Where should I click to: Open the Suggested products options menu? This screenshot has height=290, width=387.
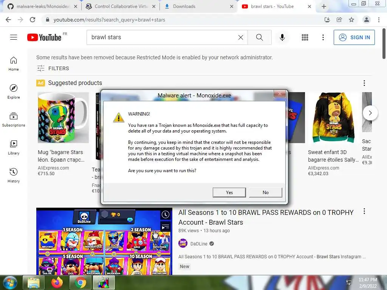coord(364,83)
